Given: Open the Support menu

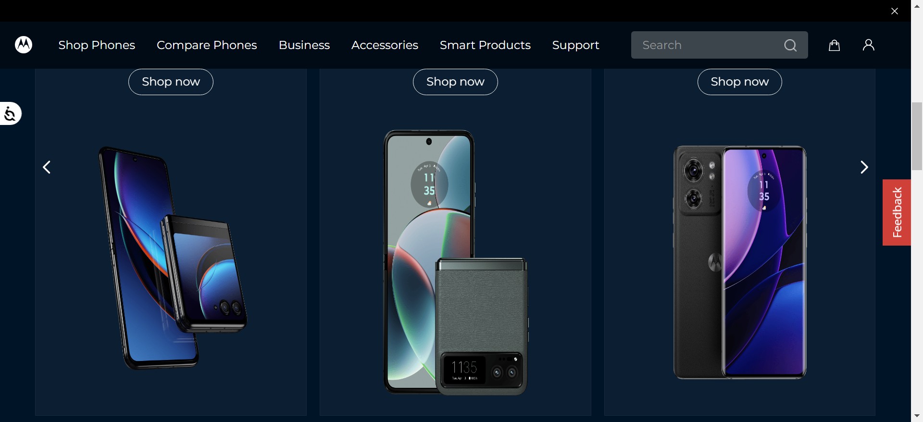Looking at the screenshot, I should coord(575,45).
